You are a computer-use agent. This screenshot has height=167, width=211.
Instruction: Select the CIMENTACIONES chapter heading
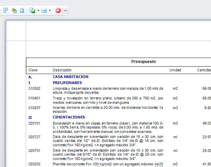click(x=69, y=117)
